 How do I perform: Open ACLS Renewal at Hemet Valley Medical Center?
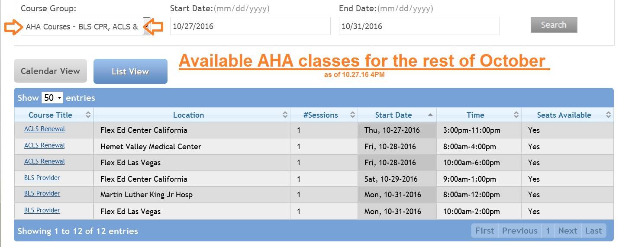click(x=45, y=145)
